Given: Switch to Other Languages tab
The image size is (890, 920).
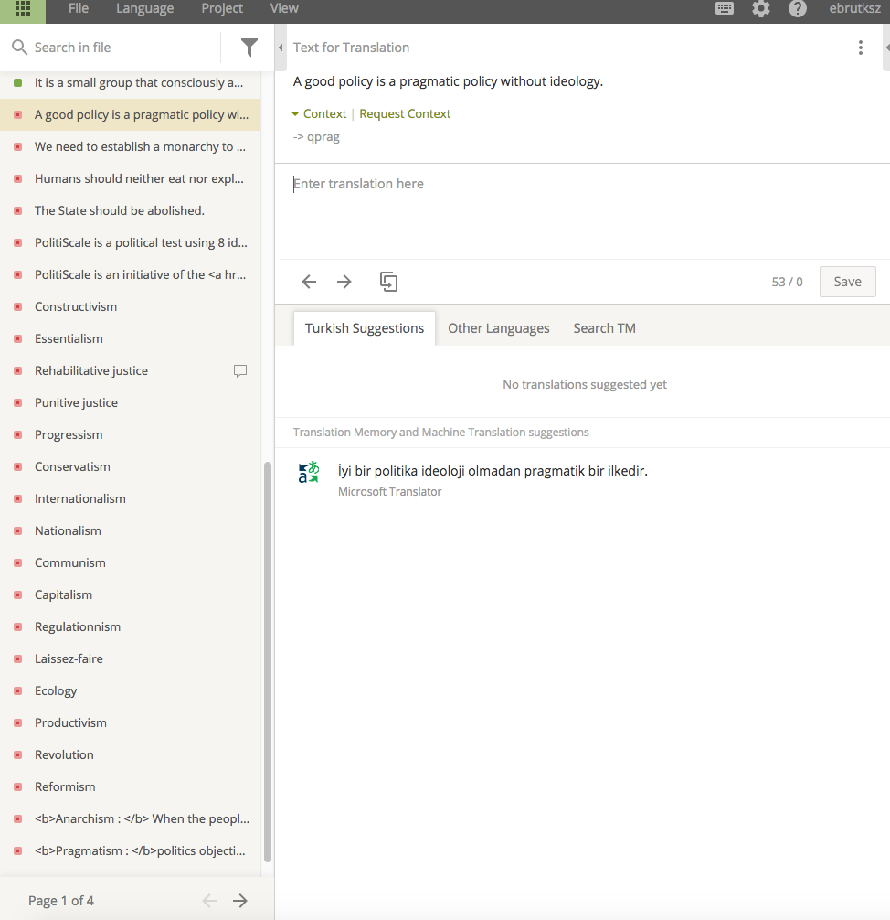Looking at the screenshot, I should 498,328.
